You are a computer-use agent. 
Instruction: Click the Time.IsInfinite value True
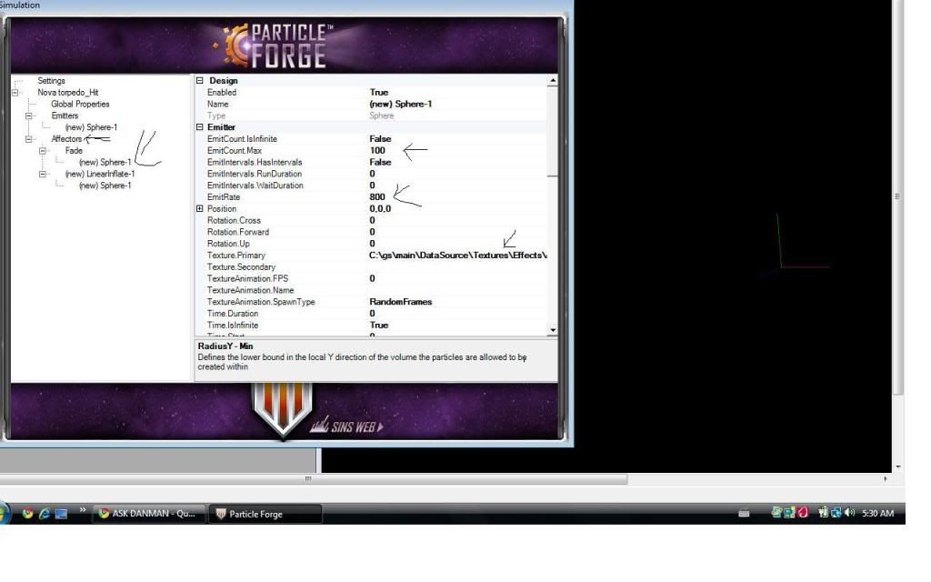coord(457,326)
